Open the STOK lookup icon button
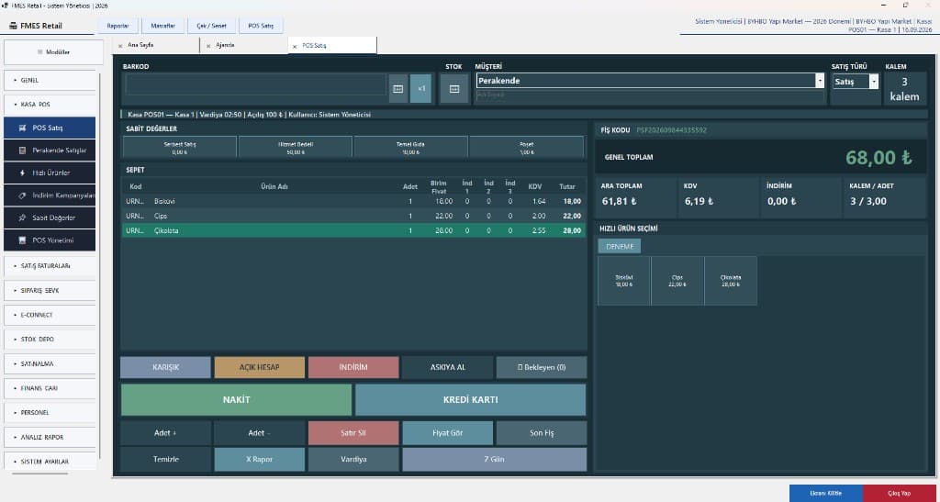 453,89
